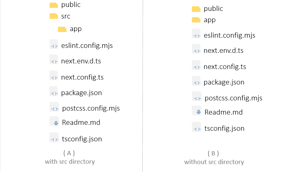
Task: Select 'Readme.md' text in diagram B
Action: [x=224, y=112]
